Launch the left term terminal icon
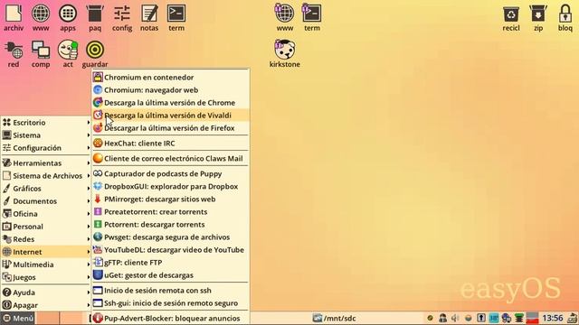 (x=176, y=18)
